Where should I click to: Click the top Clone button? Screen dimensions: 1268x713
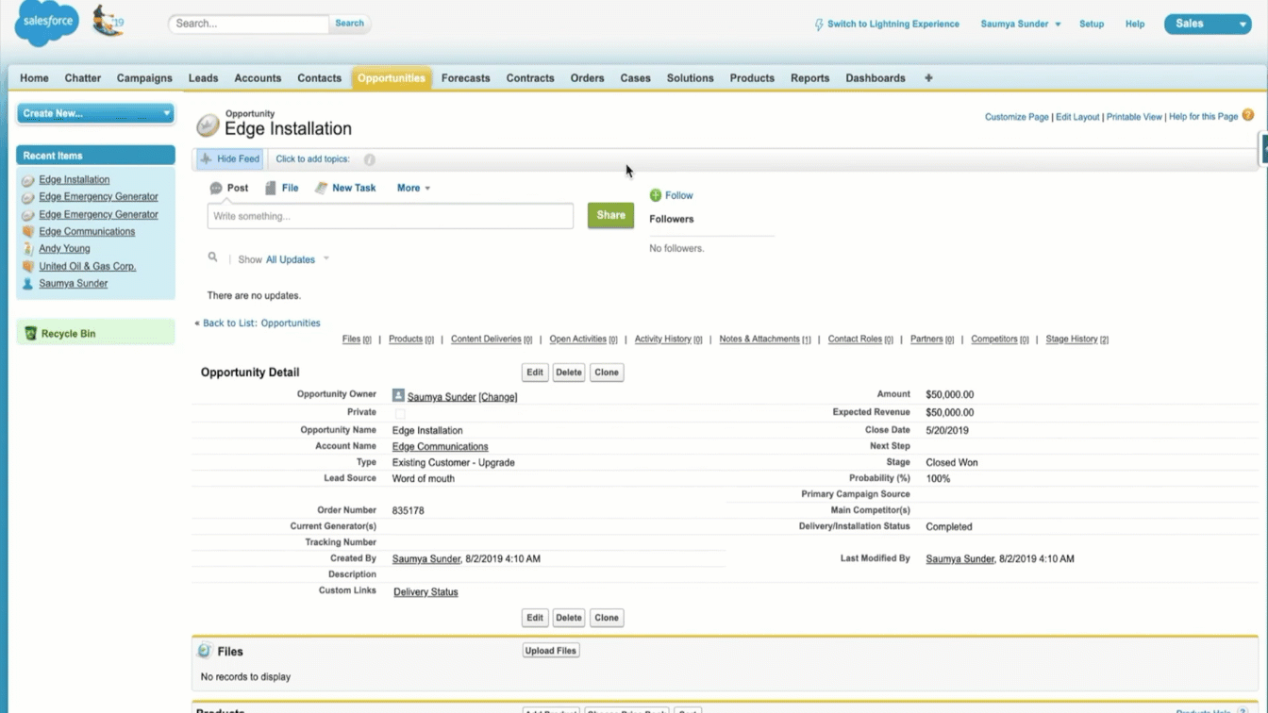[x=607, y=373]
